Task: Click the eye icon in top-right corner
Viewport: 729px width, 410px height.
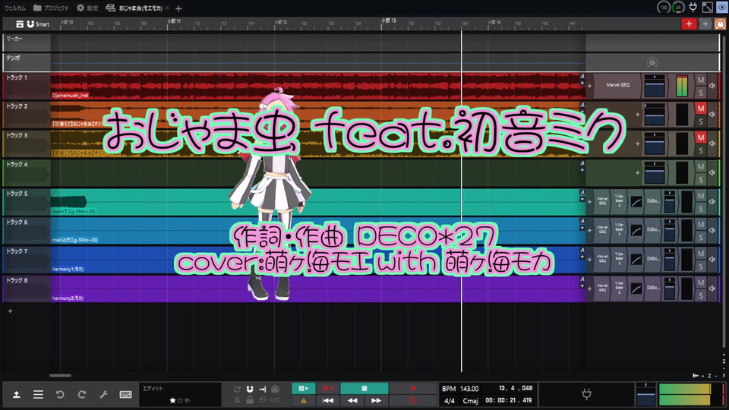Action: click(x=722, y=7)
